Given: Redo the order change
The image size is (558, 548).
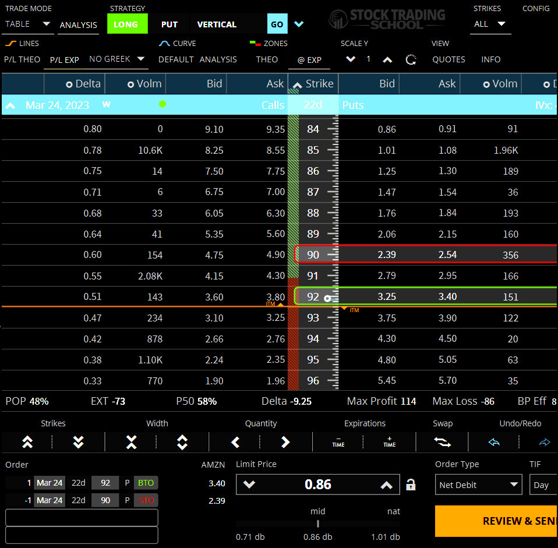Looking at the screenshot, I should pos(545,442).
